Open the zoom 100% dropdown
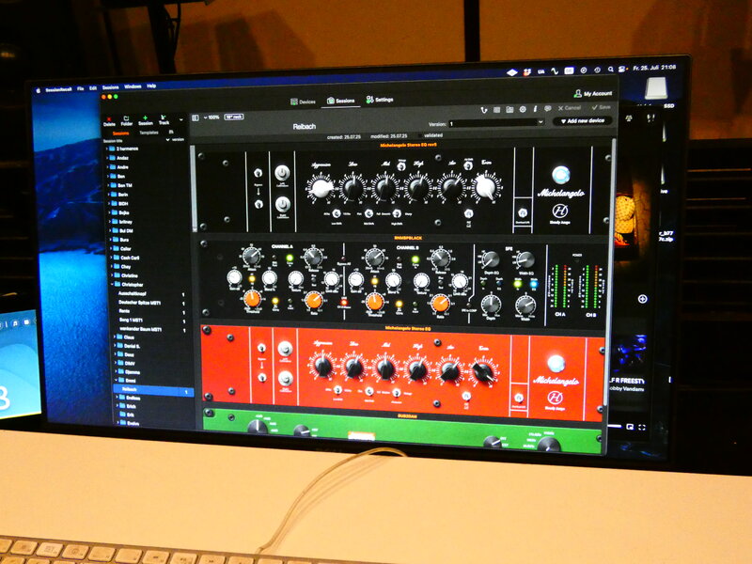Image resolution: width=752 pixels, height=564 pixels. (211, 117)
